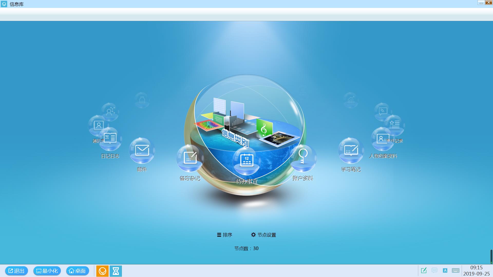Open the 待办事宜 to-do calendar bubble
Screen dimensions: 493x277
point(246,160)
